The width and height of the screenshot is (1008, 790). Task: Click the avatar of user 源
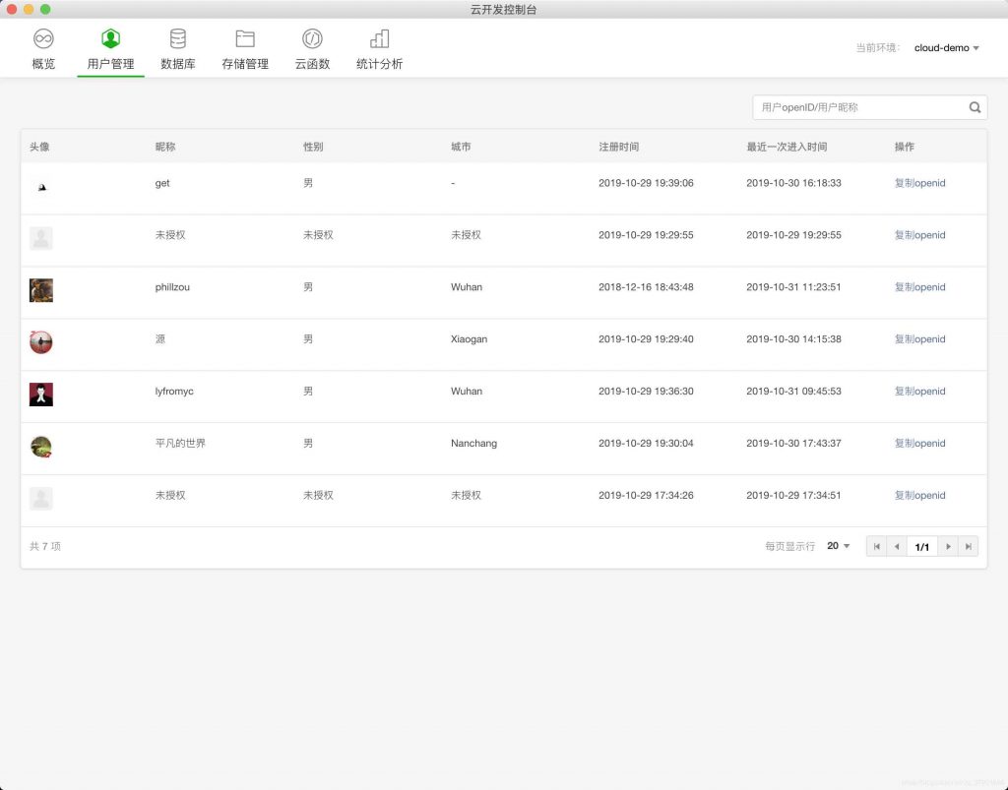tap(41, 342)
